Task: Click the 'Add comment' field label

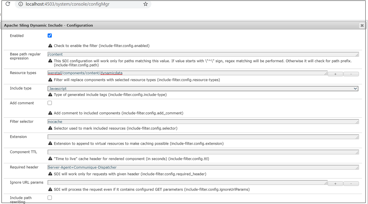Action: coord(22,103)
